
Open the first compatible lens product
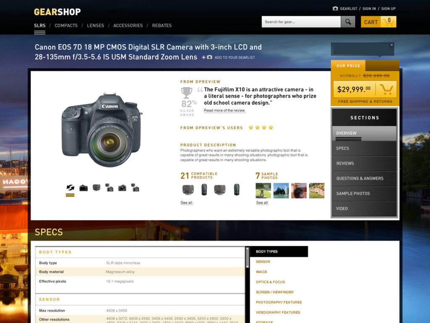(188, 190)
